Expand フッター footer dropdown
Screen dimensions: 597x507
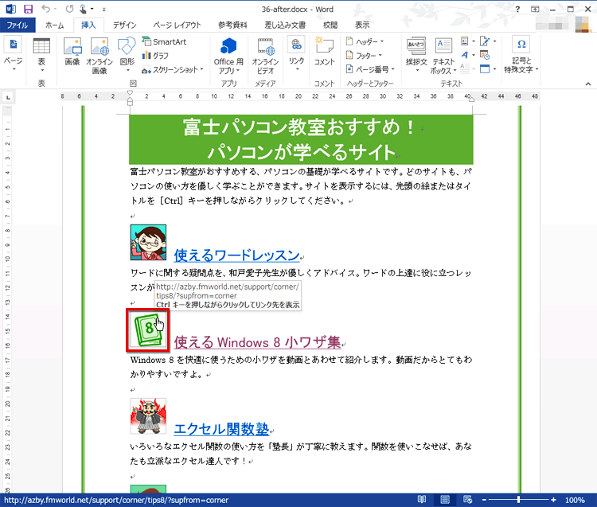380,56
